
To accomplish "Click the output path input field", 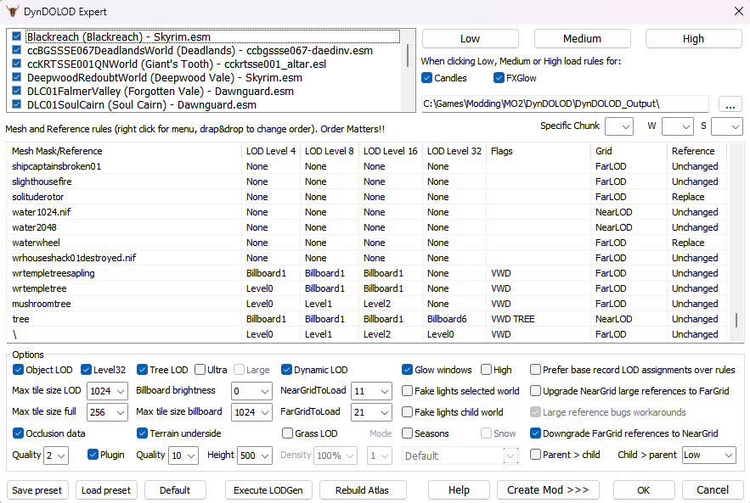I will click(565, 103).
